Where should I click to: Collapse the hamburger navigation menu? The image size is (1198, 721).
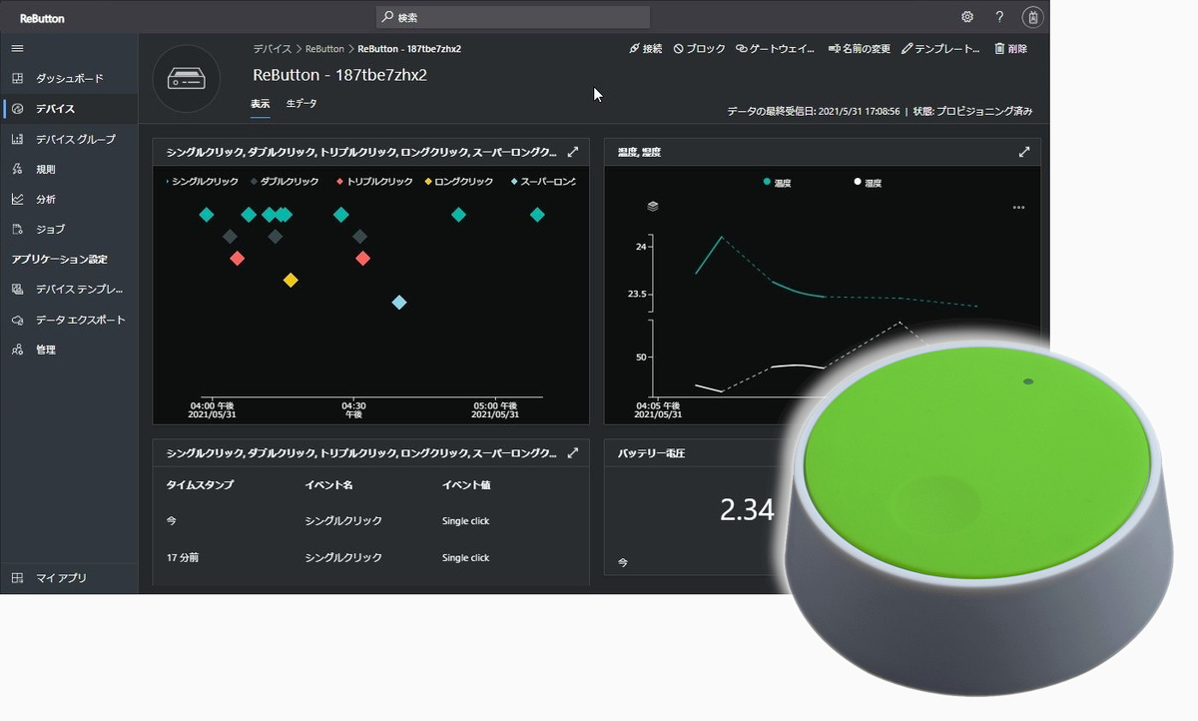click(x=17, y=48)
